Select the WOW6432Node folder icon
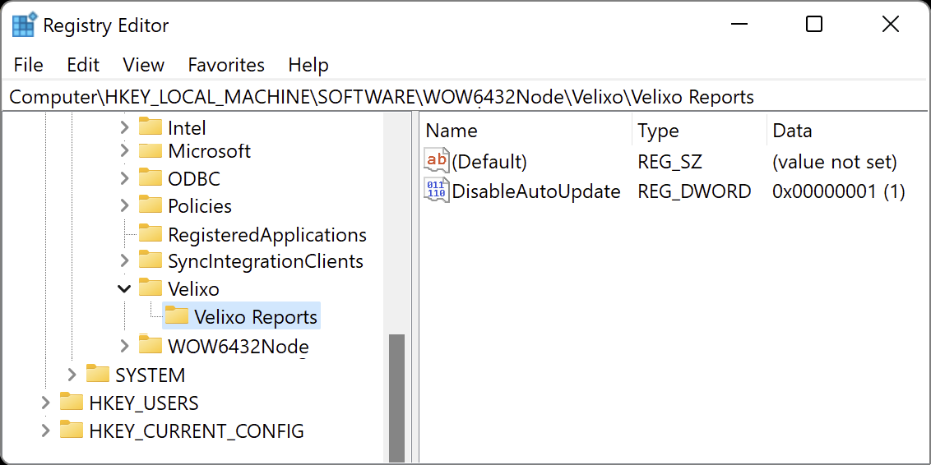 click(151, 344)
